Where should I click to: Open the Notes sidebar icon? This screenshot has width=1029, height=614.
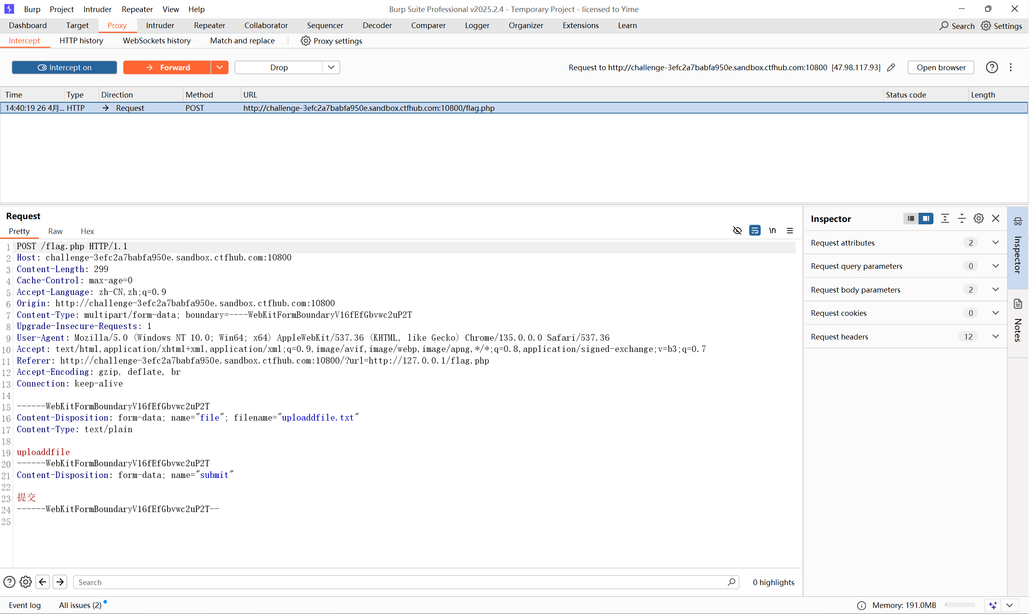pos(1018,304)
